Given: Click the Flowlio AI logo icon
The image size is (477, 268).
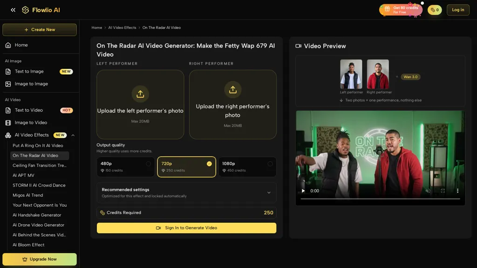Looking at the screenshot, I should [x=26, y=10].
